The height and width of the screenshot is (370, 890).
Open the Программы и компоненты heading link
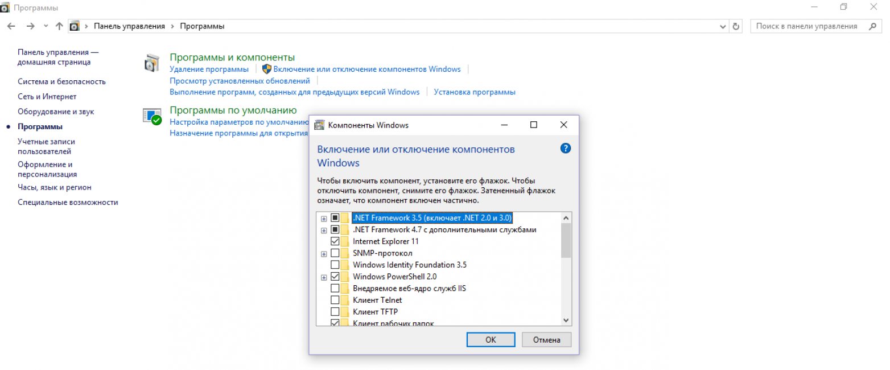(232, 57)
